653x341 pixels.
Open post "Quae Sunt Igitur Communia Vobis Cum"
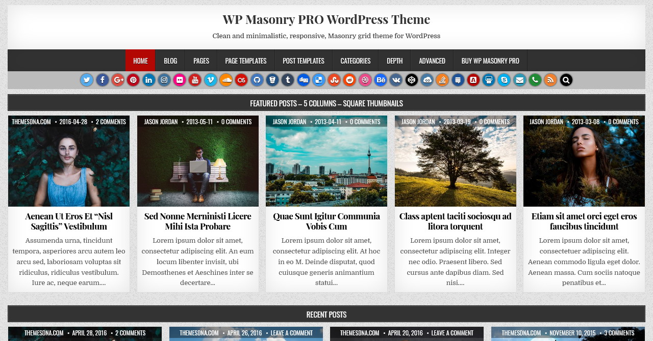(326, 221)
